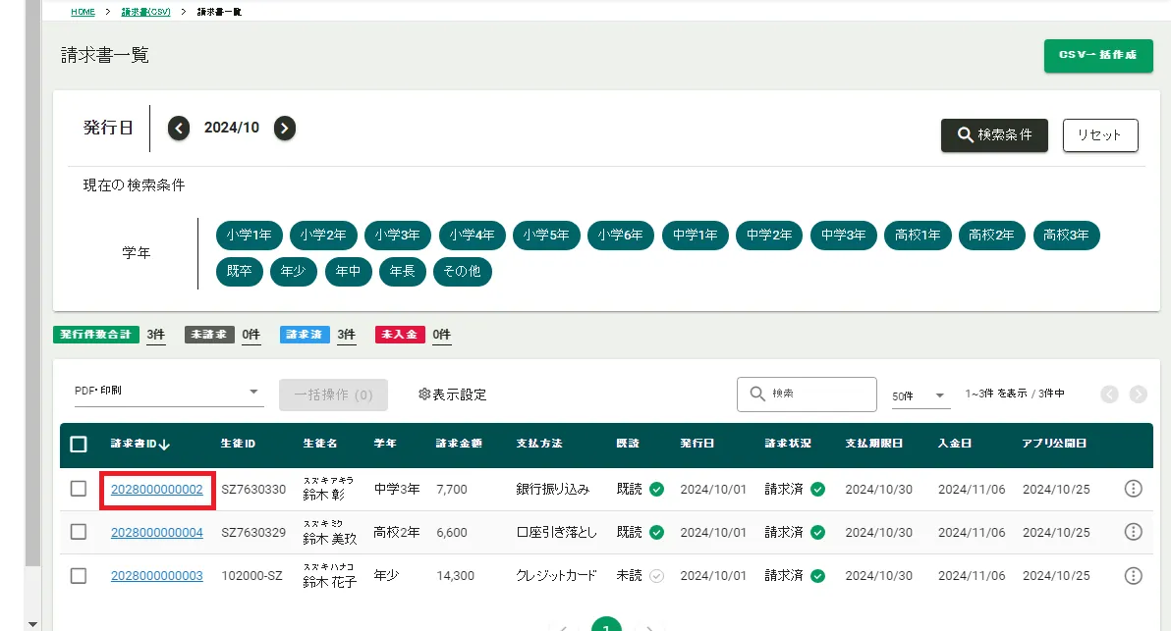This screenshot has width=1171, height=631.
Task: Click the 検索条件 search button
Action: point(994,135)
